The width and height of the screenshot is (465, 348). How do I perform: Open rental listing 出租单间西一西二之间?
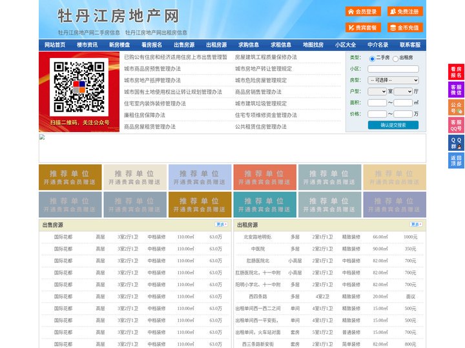tap(258, 308)
